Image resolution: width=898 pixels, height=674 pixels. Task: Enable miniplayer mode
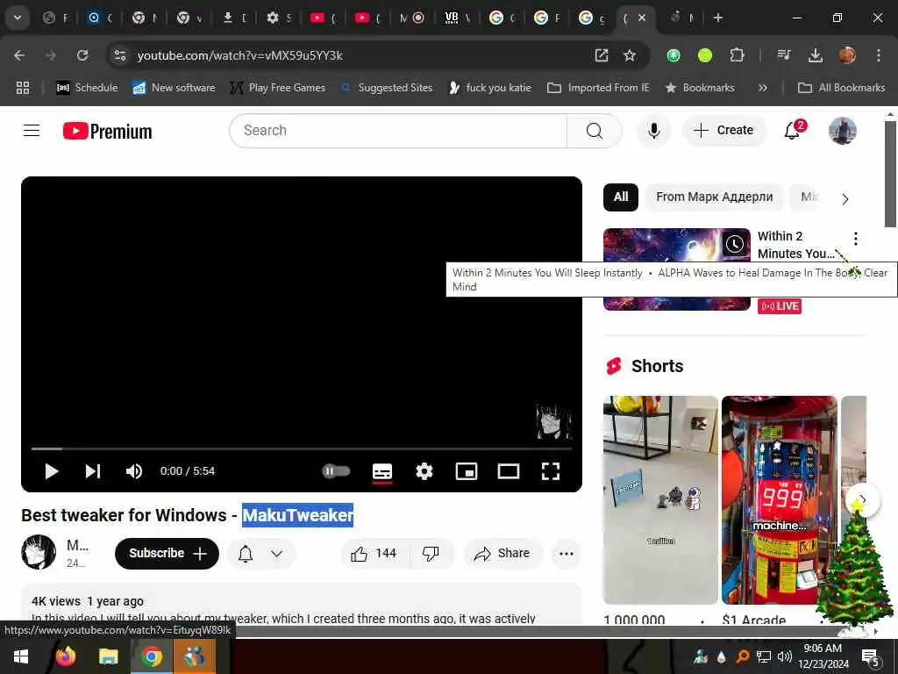coord(467,471)
